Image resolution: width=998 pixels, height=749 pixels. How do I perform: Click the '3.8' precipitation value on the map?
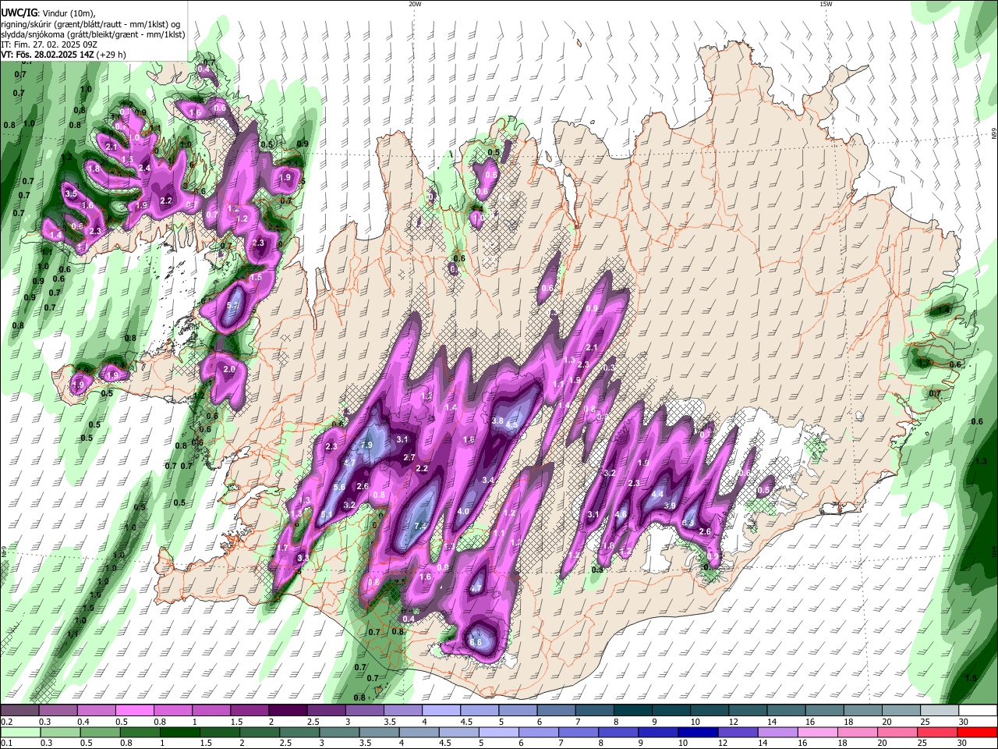click(497, 421)
